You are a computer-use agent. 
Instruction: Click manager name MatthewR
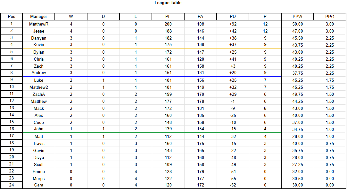[39, 24]
